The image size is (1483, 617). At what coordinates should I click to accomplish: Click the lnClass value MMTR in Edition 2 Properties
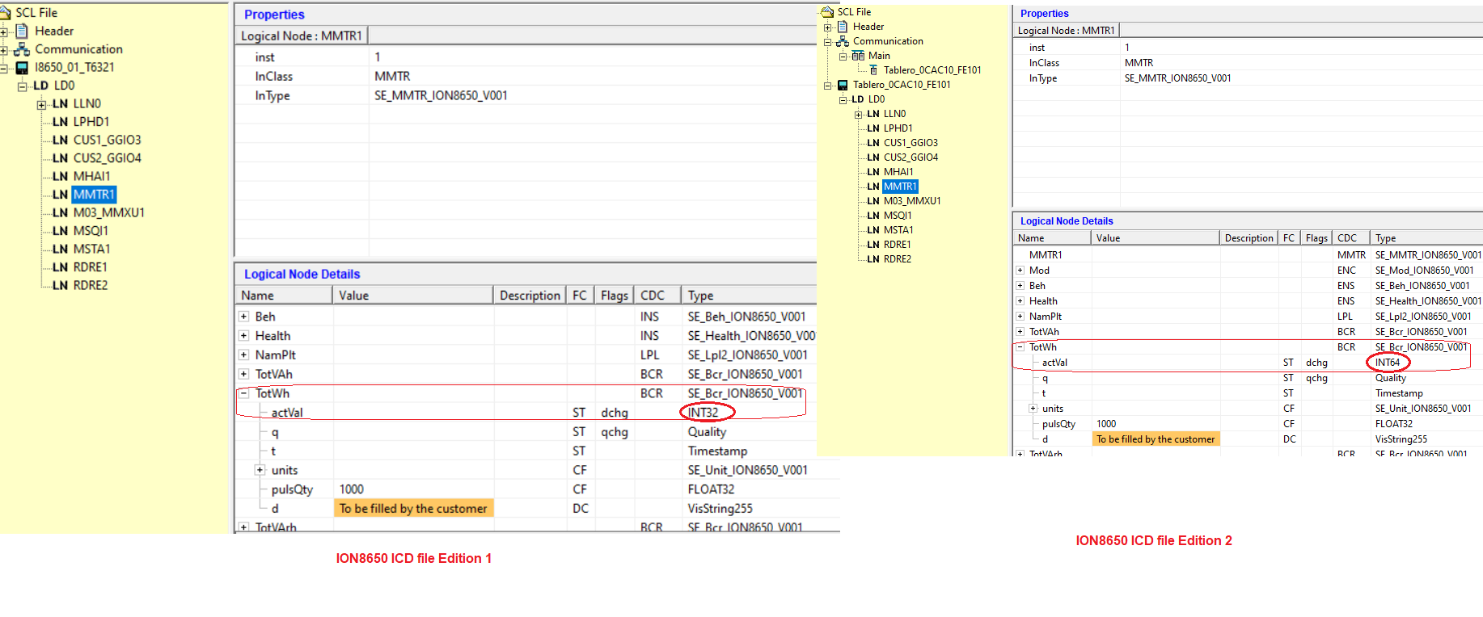[x=1139, y=63]
